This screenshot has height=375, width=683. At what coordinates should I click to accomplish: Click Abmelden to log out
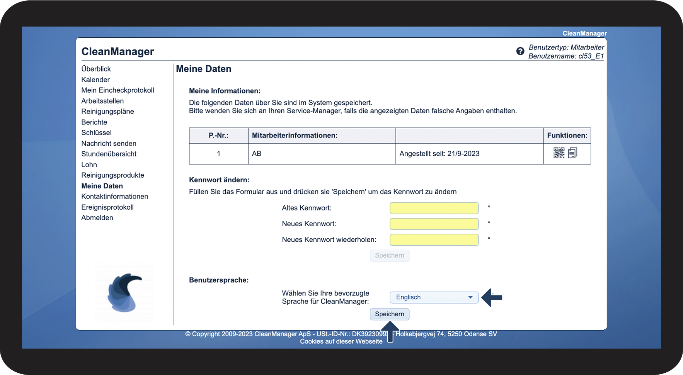coord(97,218)
